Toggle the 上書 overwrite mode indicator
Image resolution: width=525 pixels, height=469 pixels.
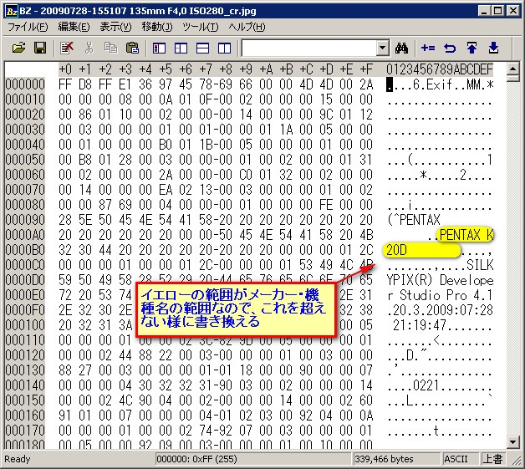point(493,459)
